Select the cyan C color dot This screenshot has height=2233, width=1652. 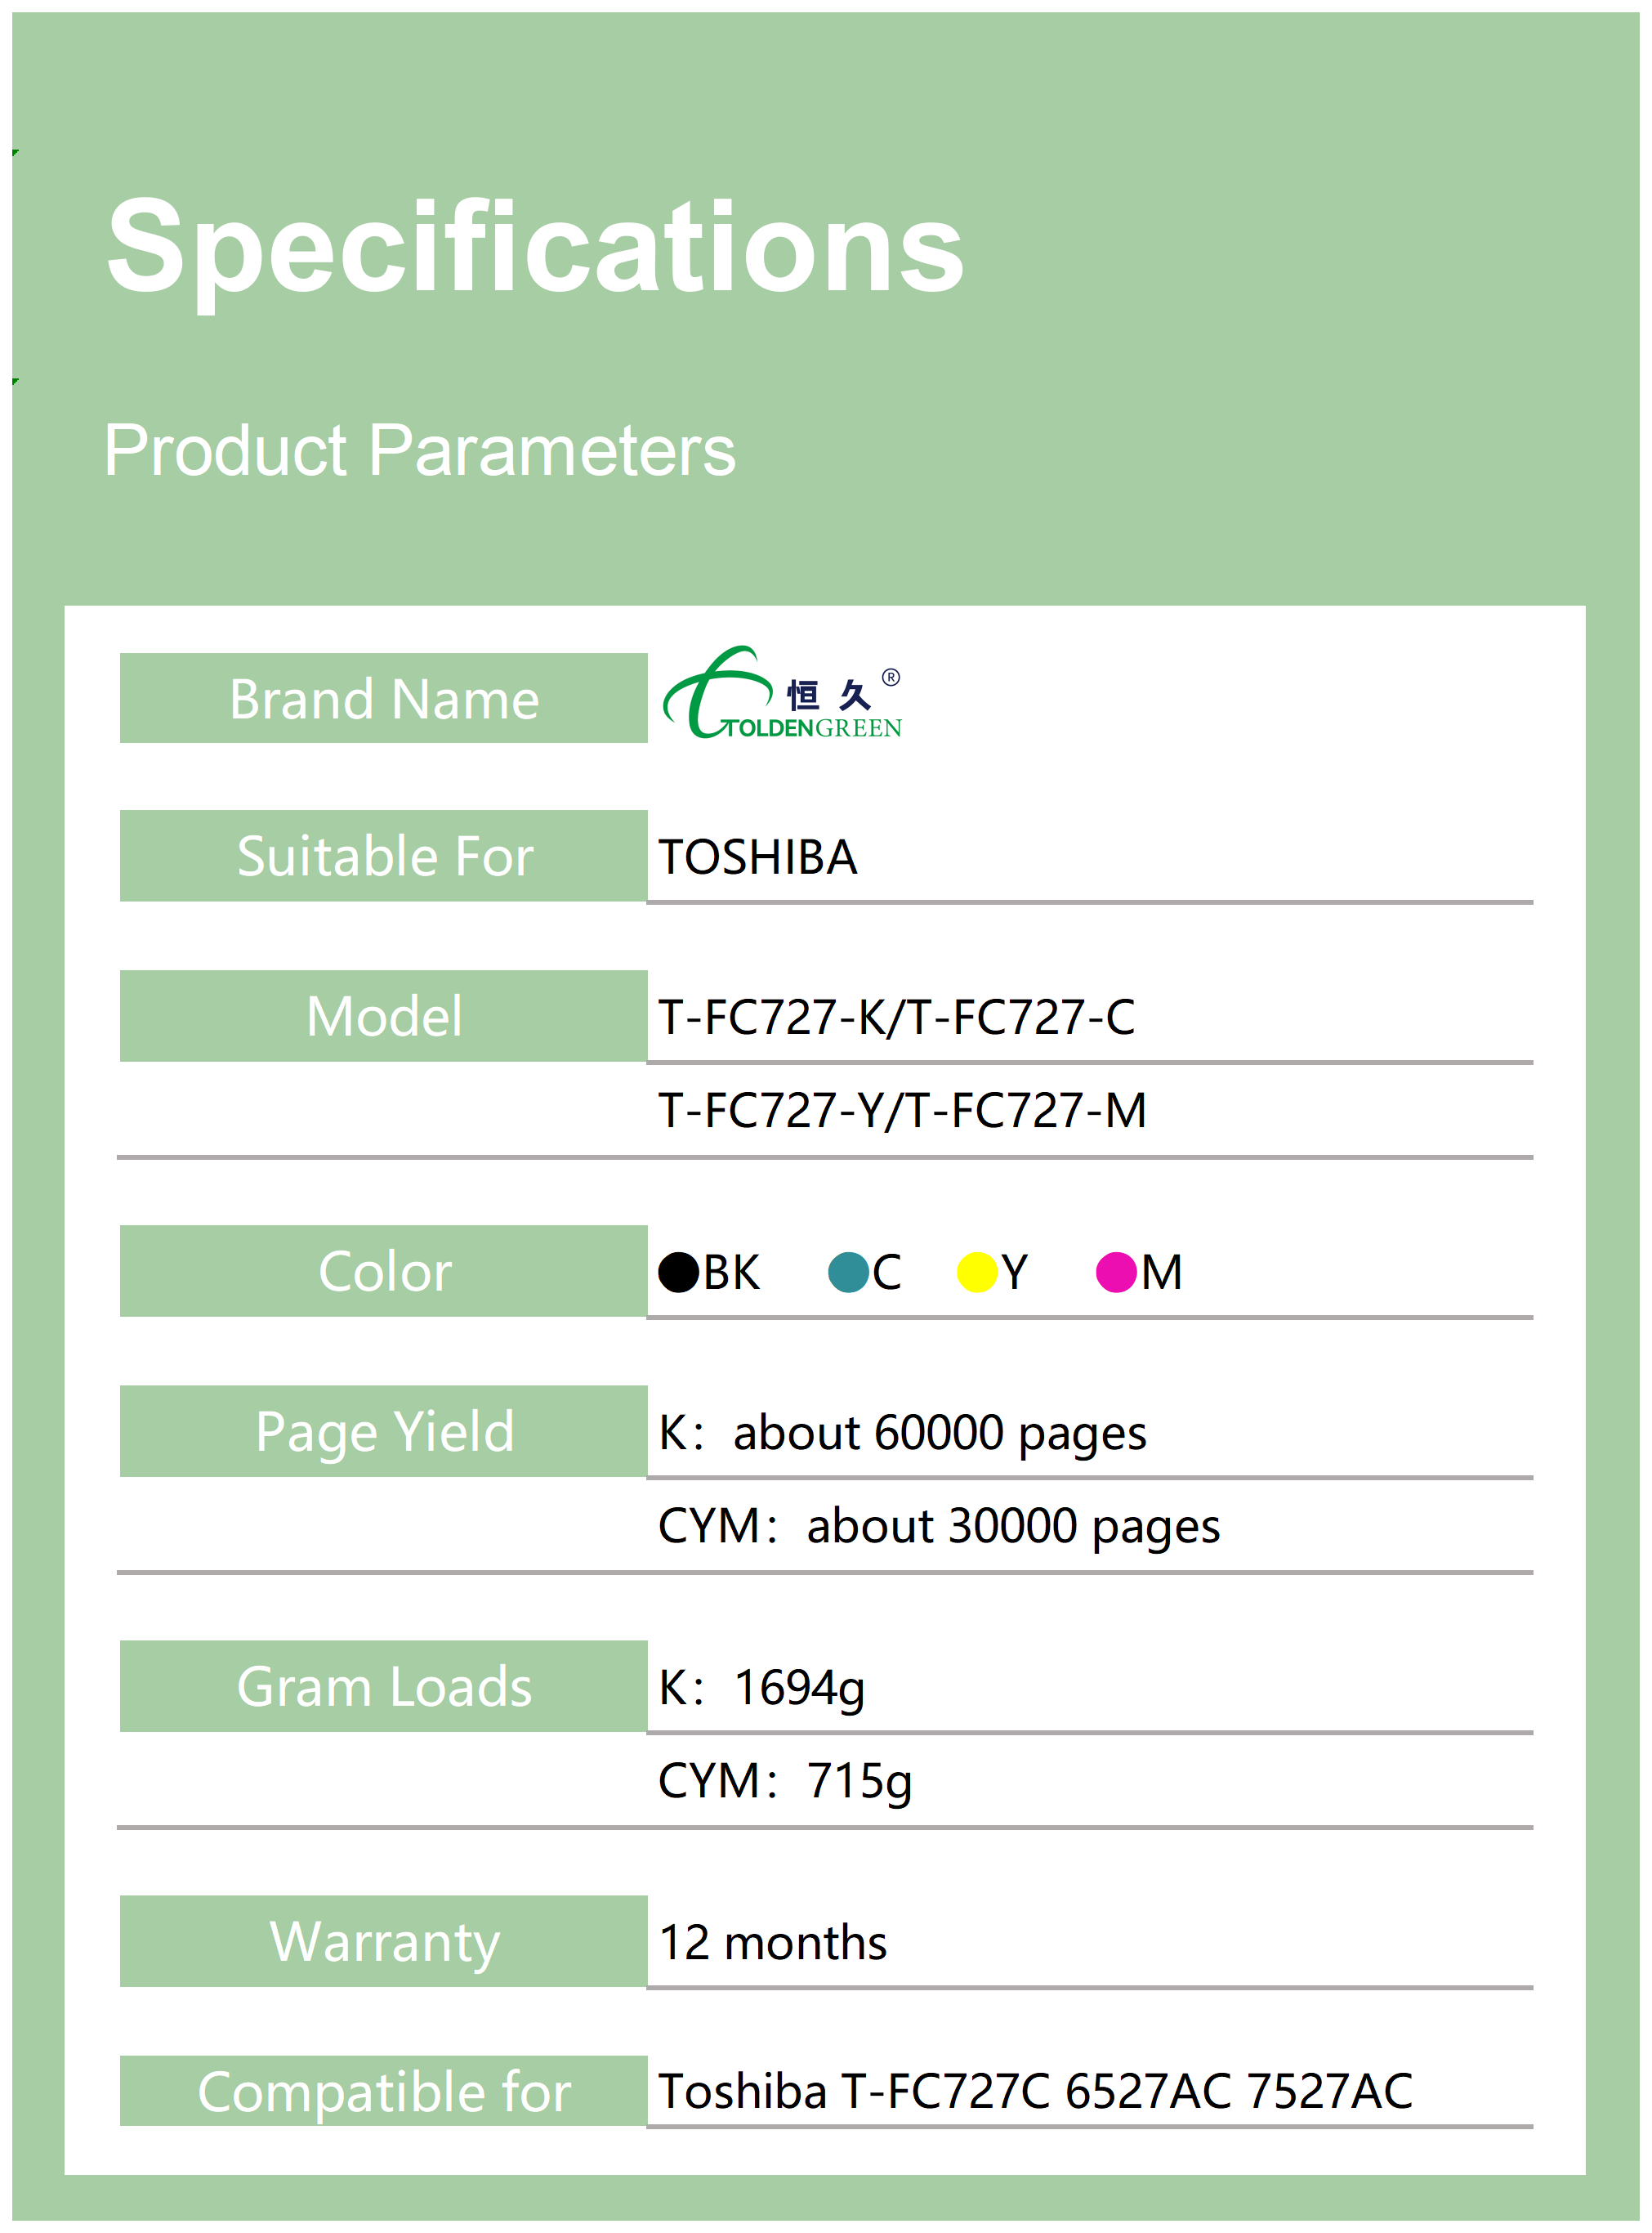(848, 1272)
